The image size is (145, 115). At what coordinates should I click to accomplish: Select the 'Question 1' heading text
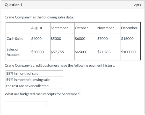[x=13, y=5]
